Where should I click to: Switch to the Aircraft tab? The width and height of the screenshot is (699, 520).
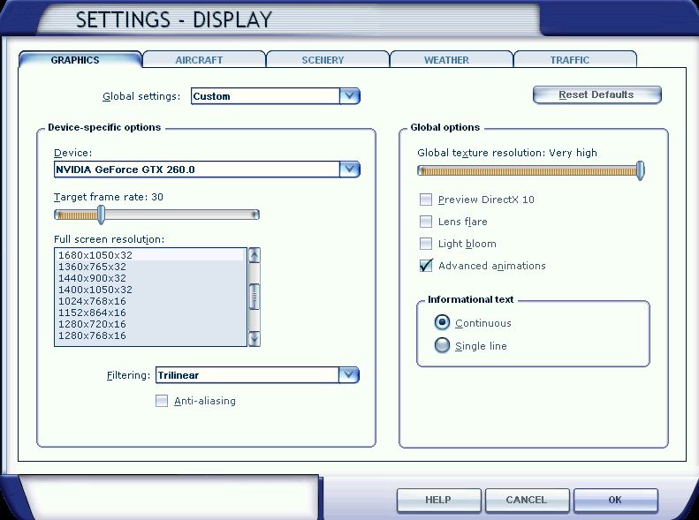pos(203,60)
